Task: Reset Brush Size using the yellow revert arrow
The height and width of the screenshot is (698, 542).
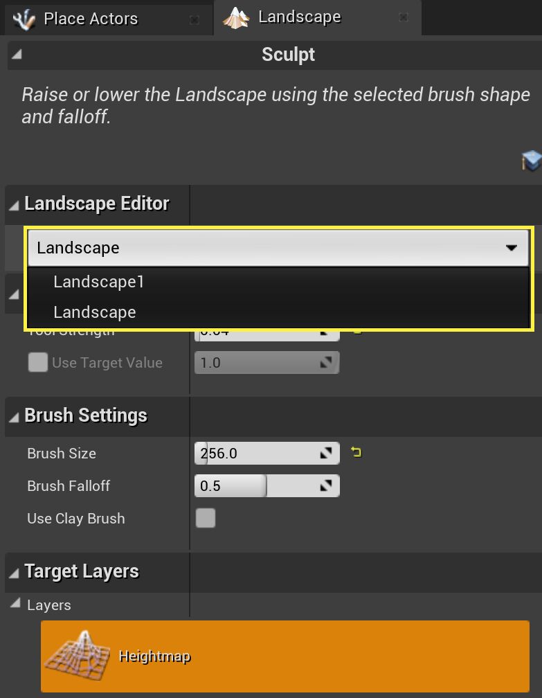Action: [x=355, y=453]
